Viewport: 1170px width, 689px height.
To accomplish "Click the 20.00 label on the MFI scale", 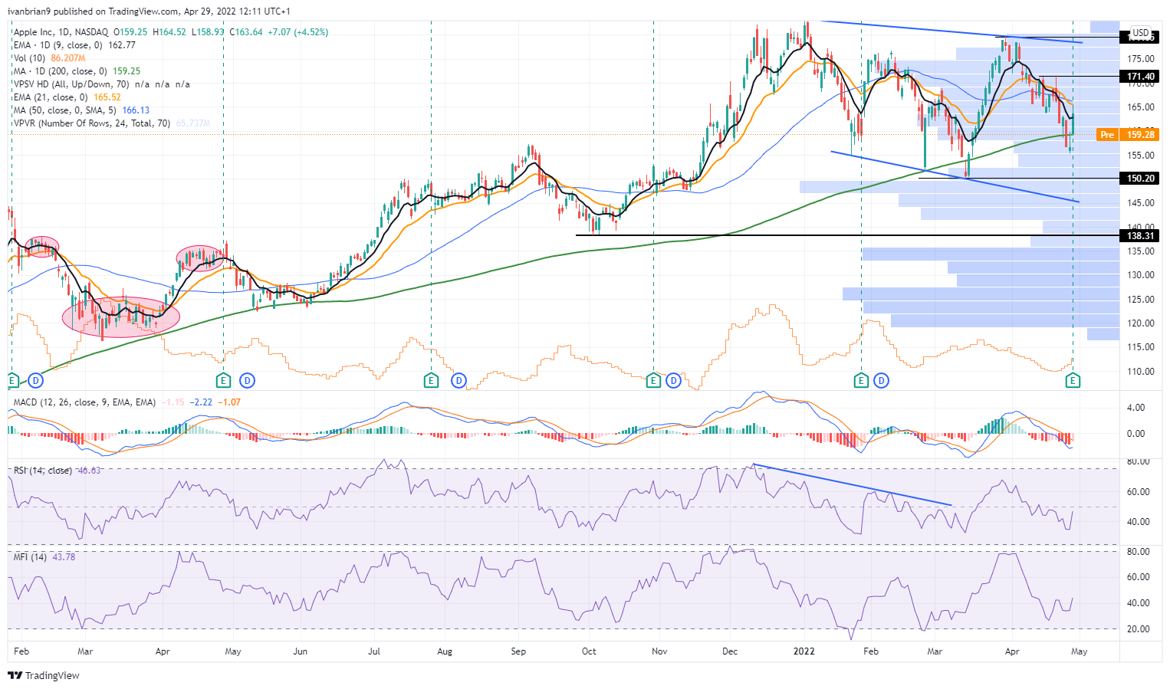I will 1139,629.
